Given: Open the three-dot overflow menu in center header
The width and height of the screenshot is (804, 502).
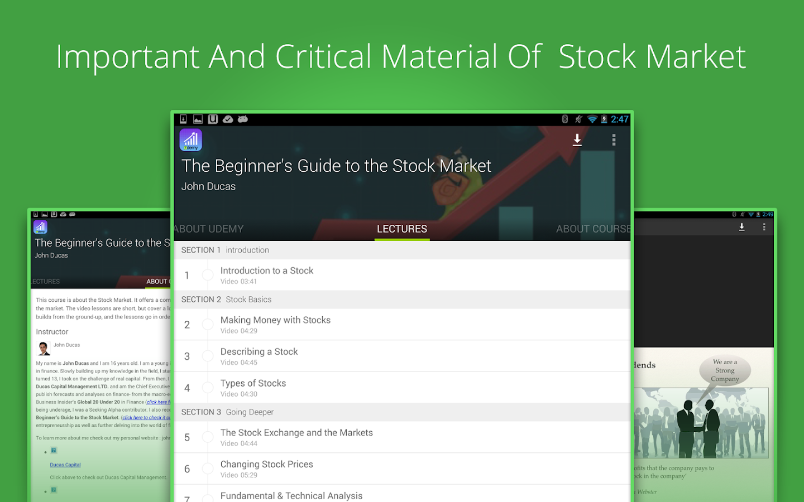Looking at the screenshot, I should pyautogui.click(x=614, y=140).
